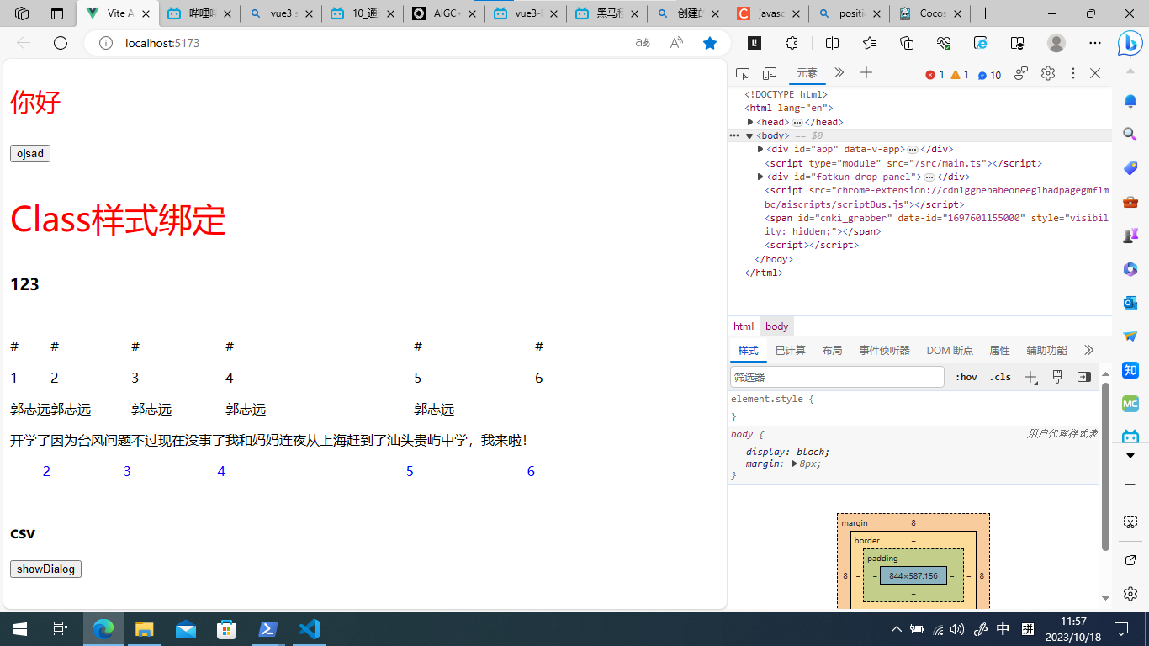The image size is (1149, 646).
Task: Click the blue link numbered 6
Action: (531, 471)
